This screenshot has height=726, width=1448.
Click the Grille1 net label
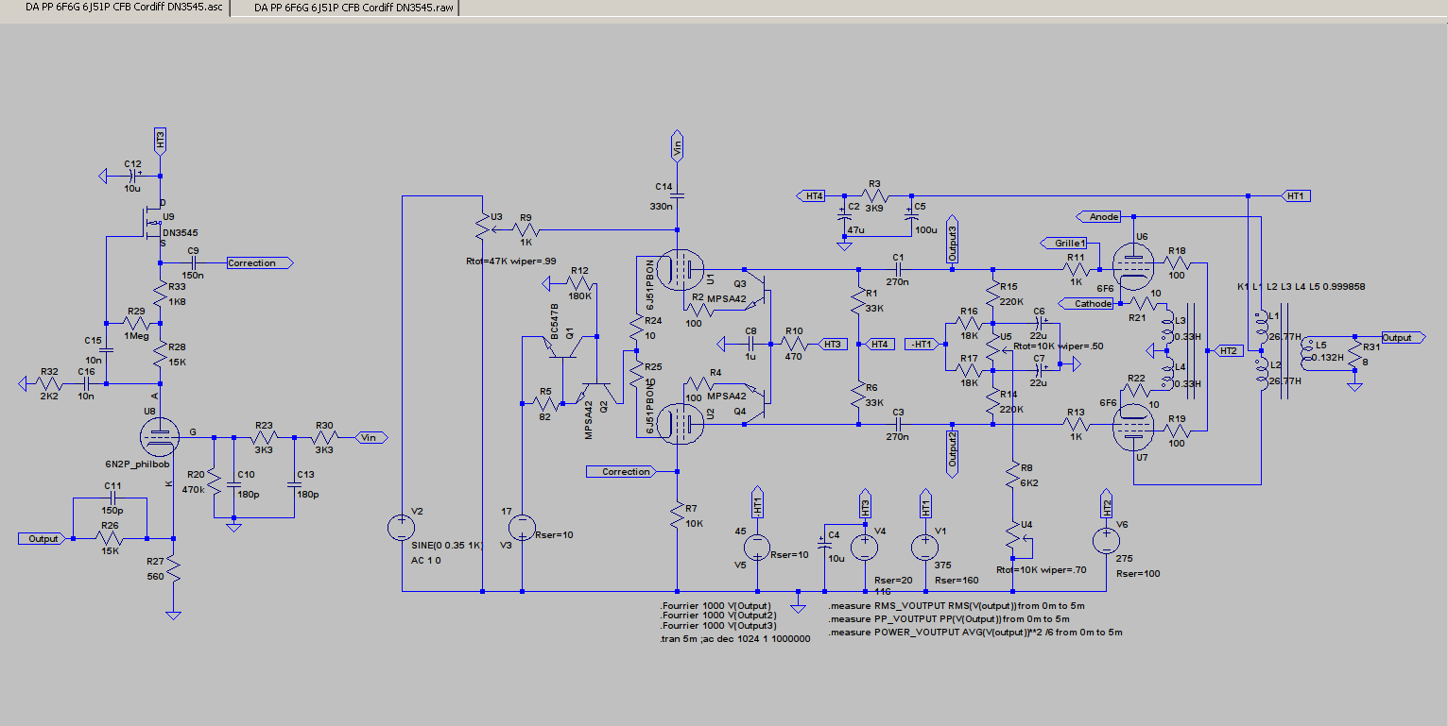click(x=1063, y=243)
